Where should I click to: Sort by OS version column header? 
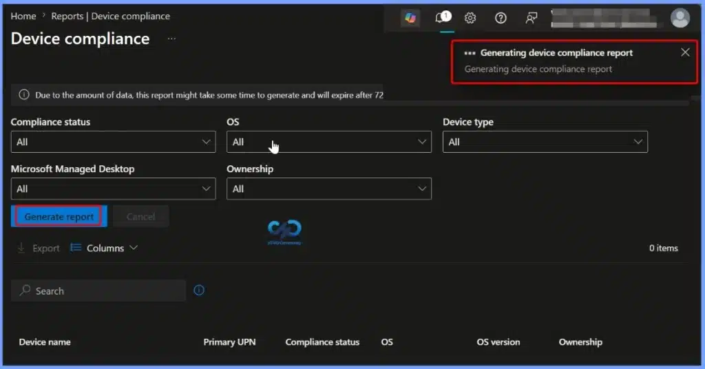pyautogui.click(x=498, y=342)
